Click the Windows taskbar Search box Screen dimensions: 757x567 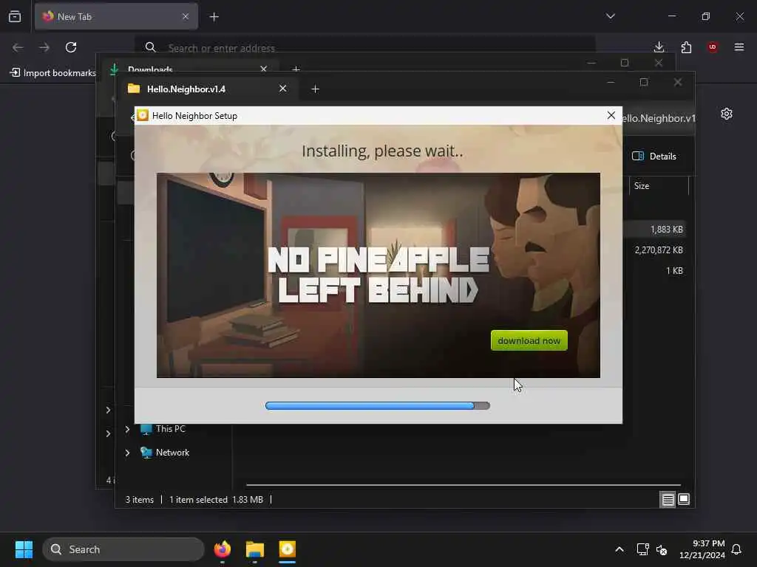pos(123,549)
